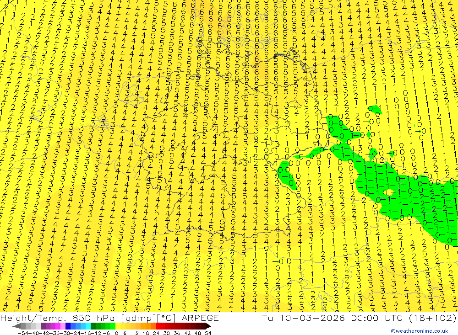Image resolution: width=458 pixels, height=335 pixels.
Task: Pick the cyan legend swatch above -18
Action: pyautogui.click(x=88, y=326)
